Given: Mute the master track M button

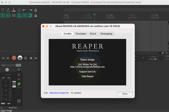Looking at the screenshot, I should (19, 75).
